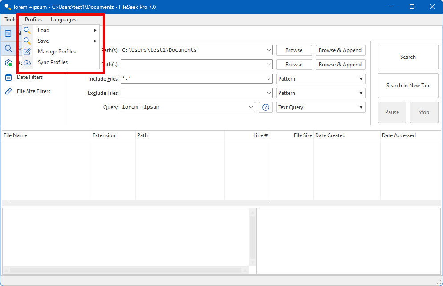The height and width of the screenshot is (286, 443).
Task: Click Browse & Append for empty path row
Action: point(341,65)
